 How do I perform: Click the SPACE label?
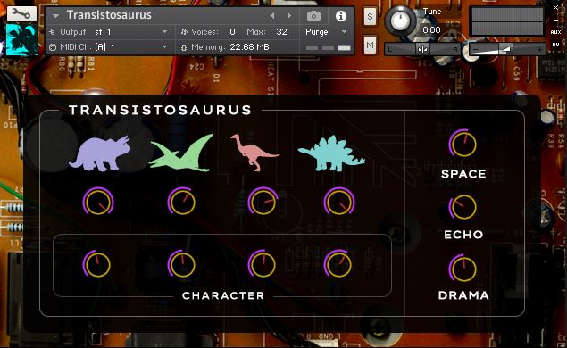[463, 174]
